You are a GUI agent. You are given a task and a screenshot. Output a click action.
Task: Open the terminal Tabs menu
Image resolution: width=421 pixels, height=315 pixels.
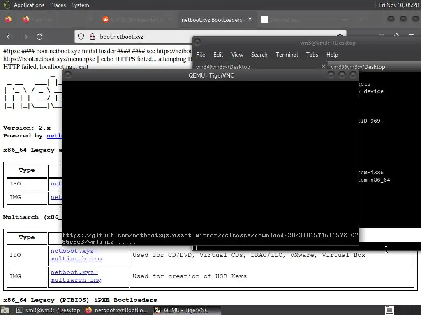312,55
